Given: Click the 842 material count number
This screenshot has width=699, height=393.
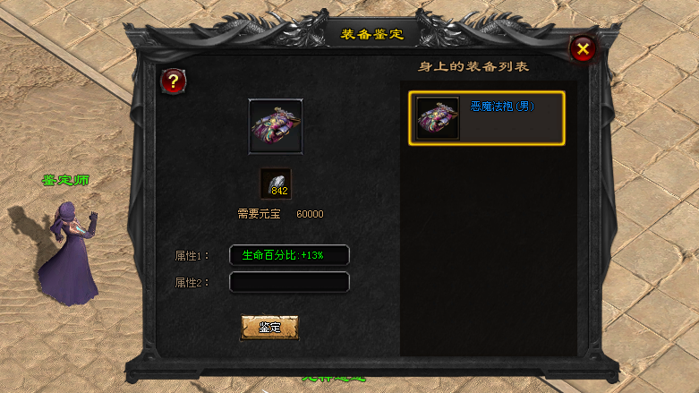Looking at the screenshot, I should pyautogui.click(x=279, y=191).
